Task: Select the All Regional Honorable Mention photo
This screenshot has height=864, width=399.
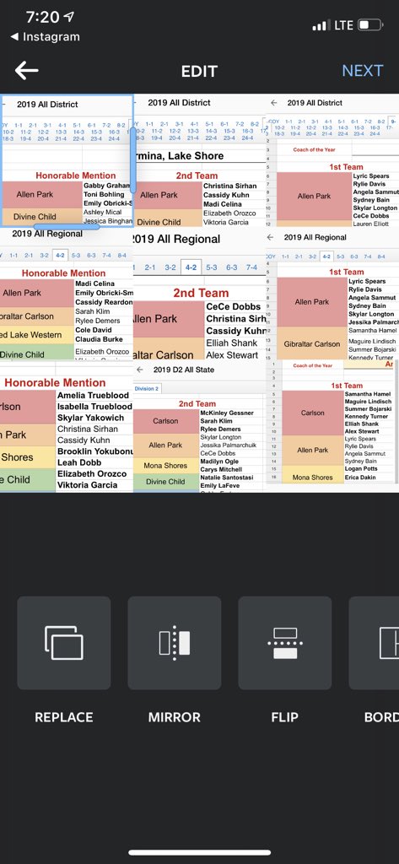Action: (x=67, y=294)
